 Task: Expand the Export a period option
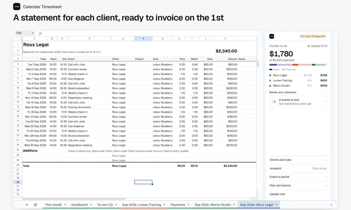(298, 177)
